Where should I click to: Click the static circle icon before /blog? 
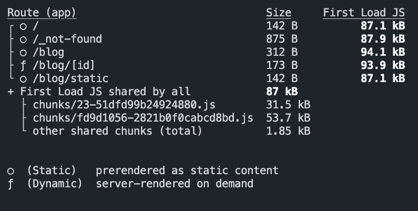23,53
